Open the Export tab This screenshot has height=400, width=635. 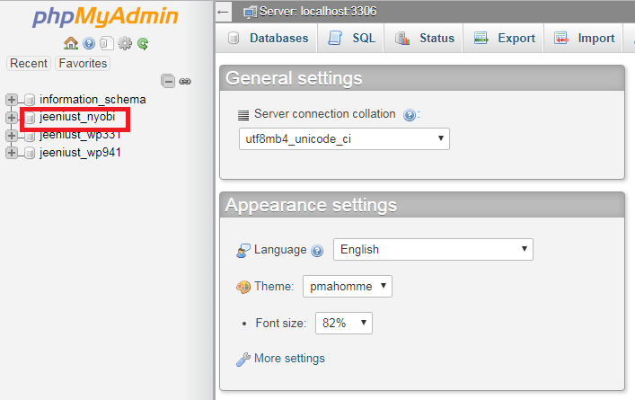[504, 39]
